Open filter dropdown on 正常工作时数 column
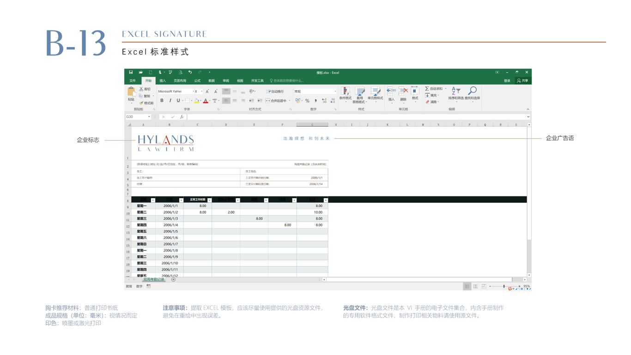Image resolution: width=631 pixels, height=355 pixels. 209,200
